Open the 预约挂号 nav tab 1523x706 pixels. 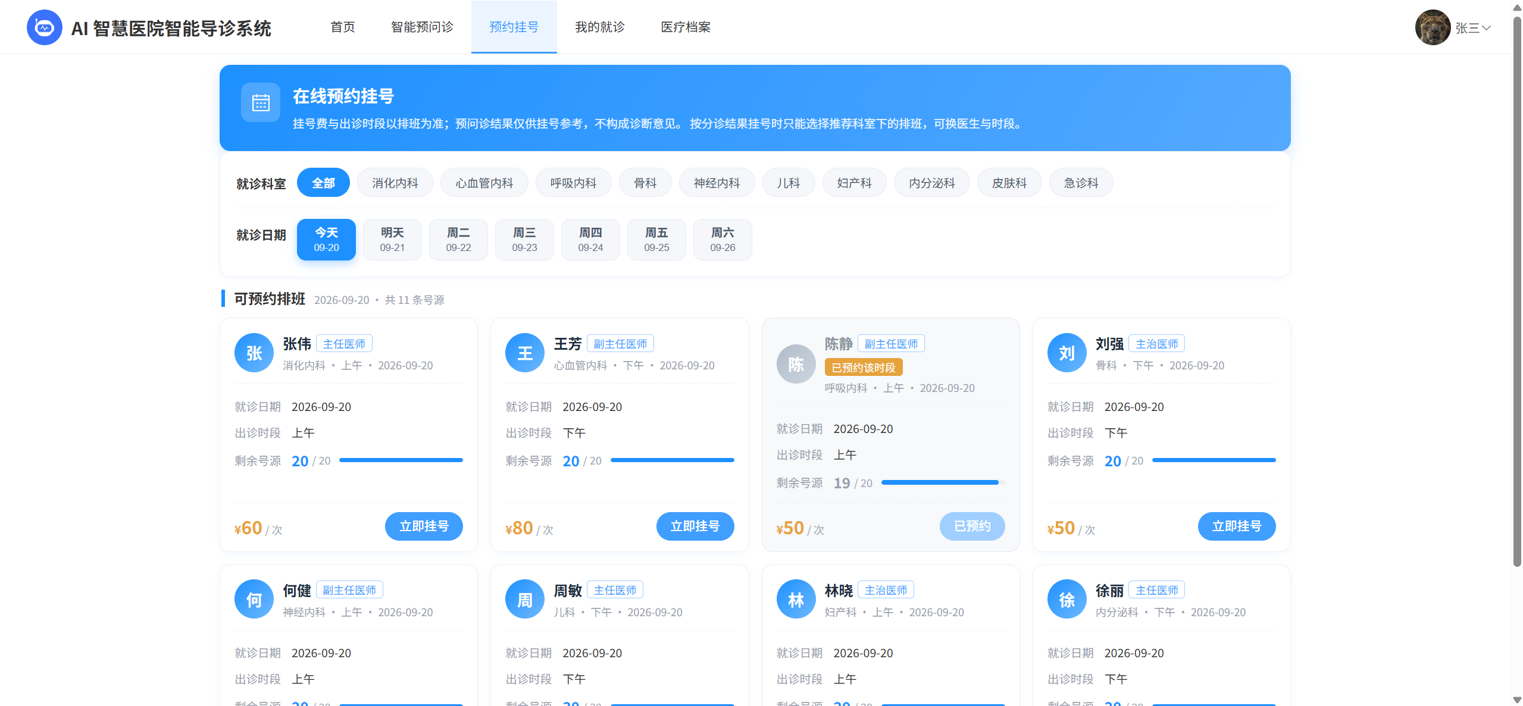coord(514,27)
